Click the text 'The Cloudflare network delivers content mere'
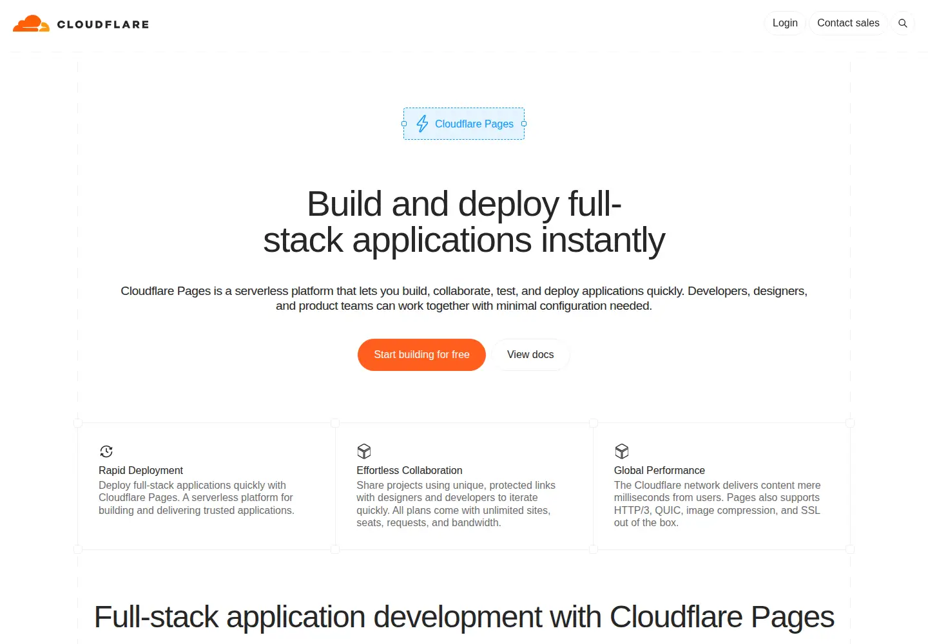 point(717,485)
